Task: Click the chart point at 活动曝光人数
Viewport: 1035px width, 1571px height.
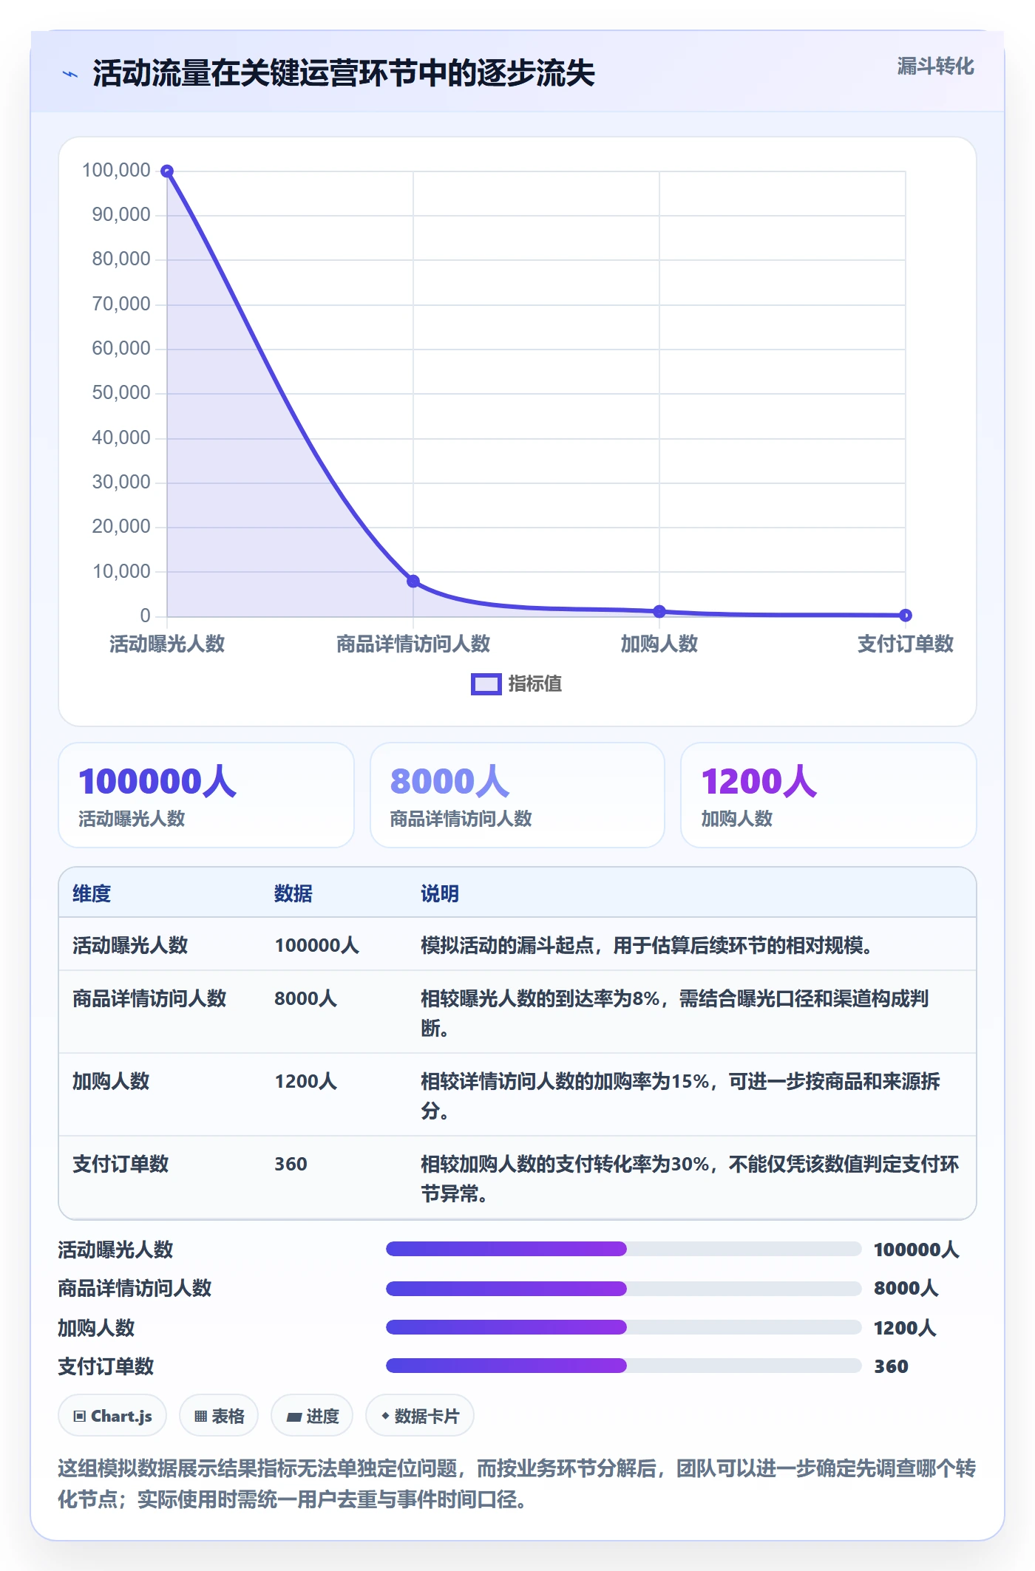Action: coord(167,171)
